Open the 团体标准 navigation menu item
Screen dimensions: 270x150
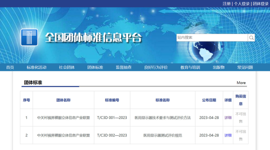pyautogui.click(x=95, y=67)
